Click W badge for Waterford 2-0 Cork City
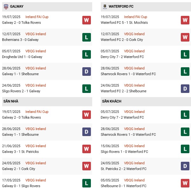 click(x=185, y=37)
